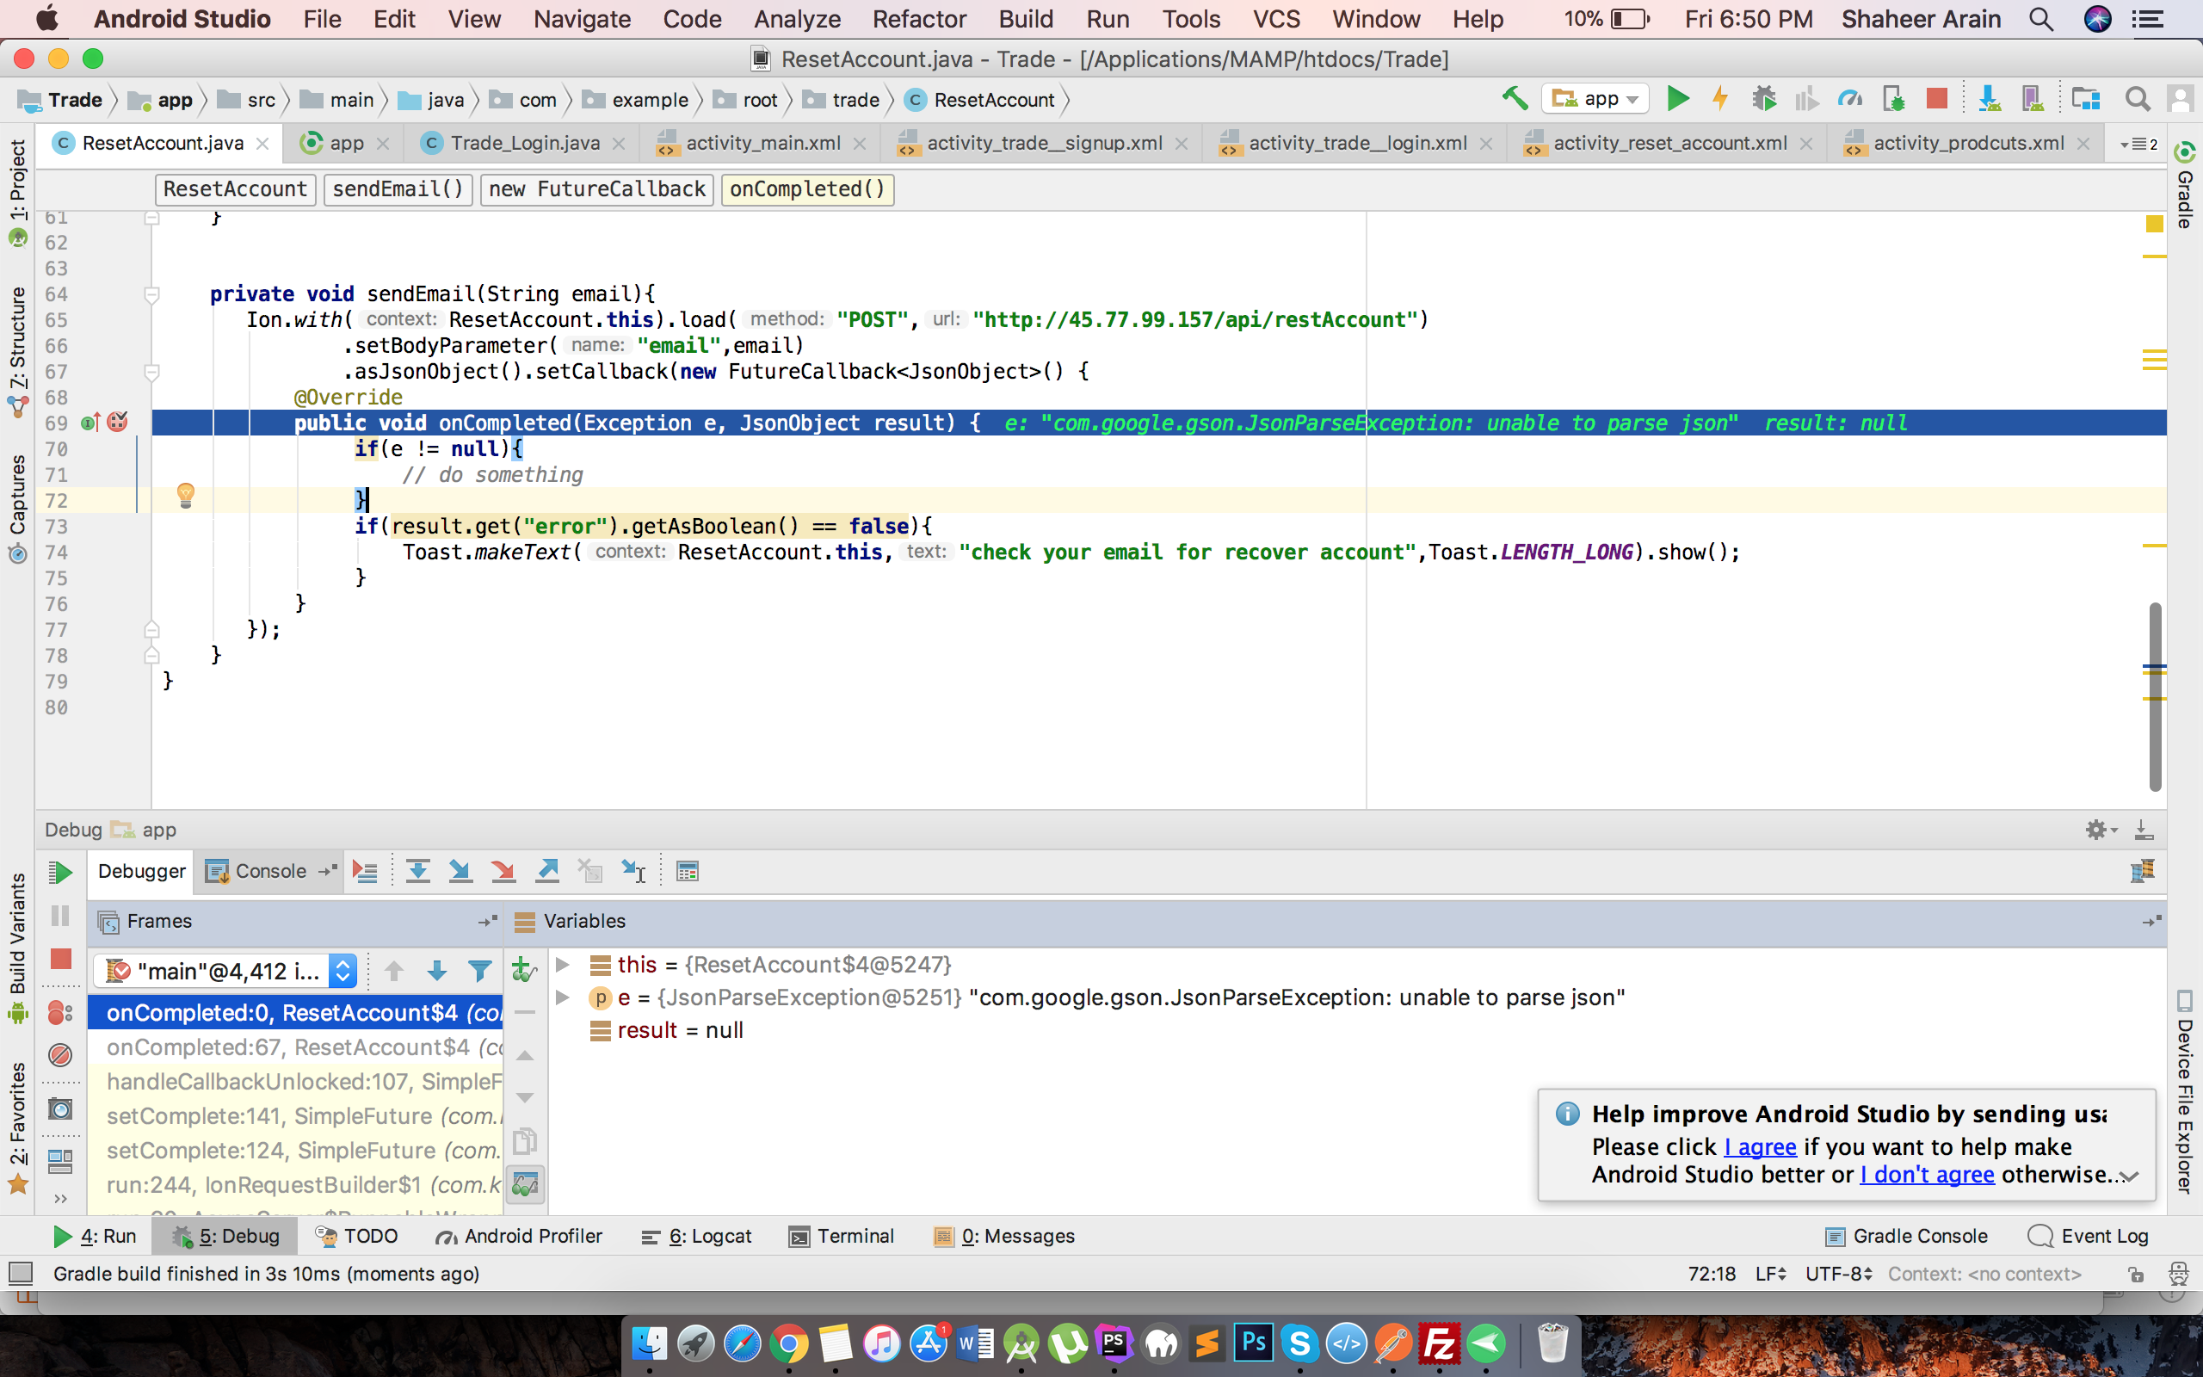Open the app run configuration dropdown

(x=1595, y=98)
